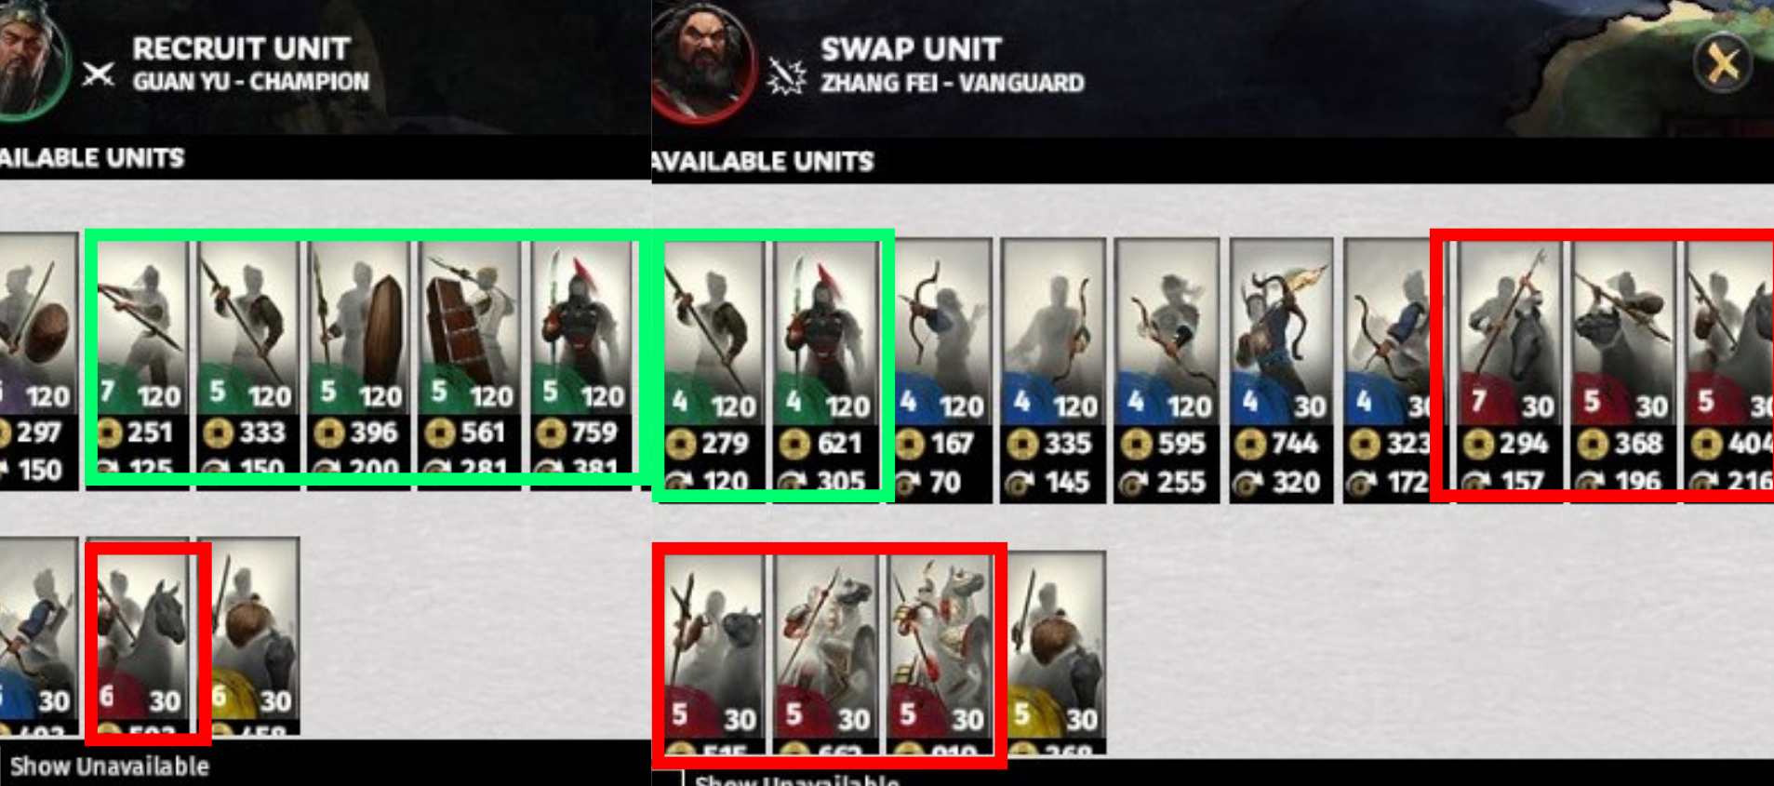Close the swap unit panel with X
This screenshot has width=1774, height=786.
pos(1722,63)
